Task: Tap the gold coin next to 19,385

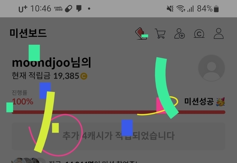Action: coord(84,76)
